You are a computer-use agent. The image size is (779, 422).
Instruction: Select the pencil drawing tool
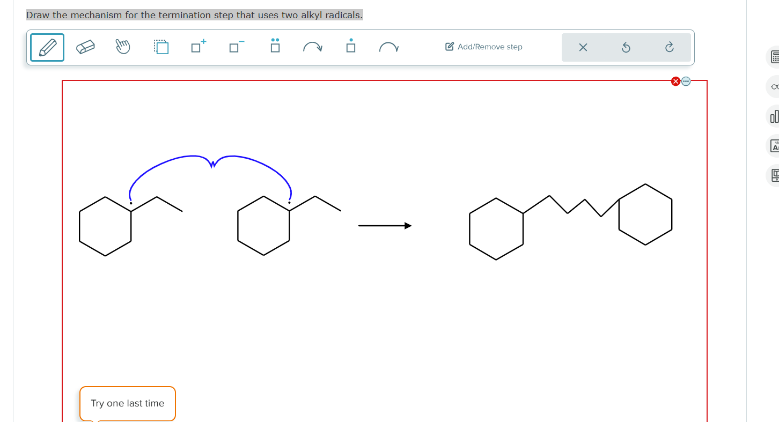click(x=47, y=47)
